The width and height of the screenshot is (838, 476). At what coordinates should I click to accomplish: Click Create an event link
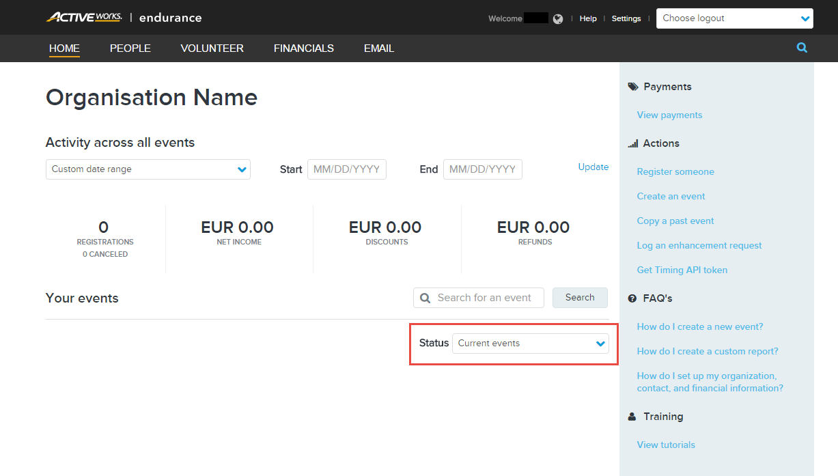click(x=671, y=197)
